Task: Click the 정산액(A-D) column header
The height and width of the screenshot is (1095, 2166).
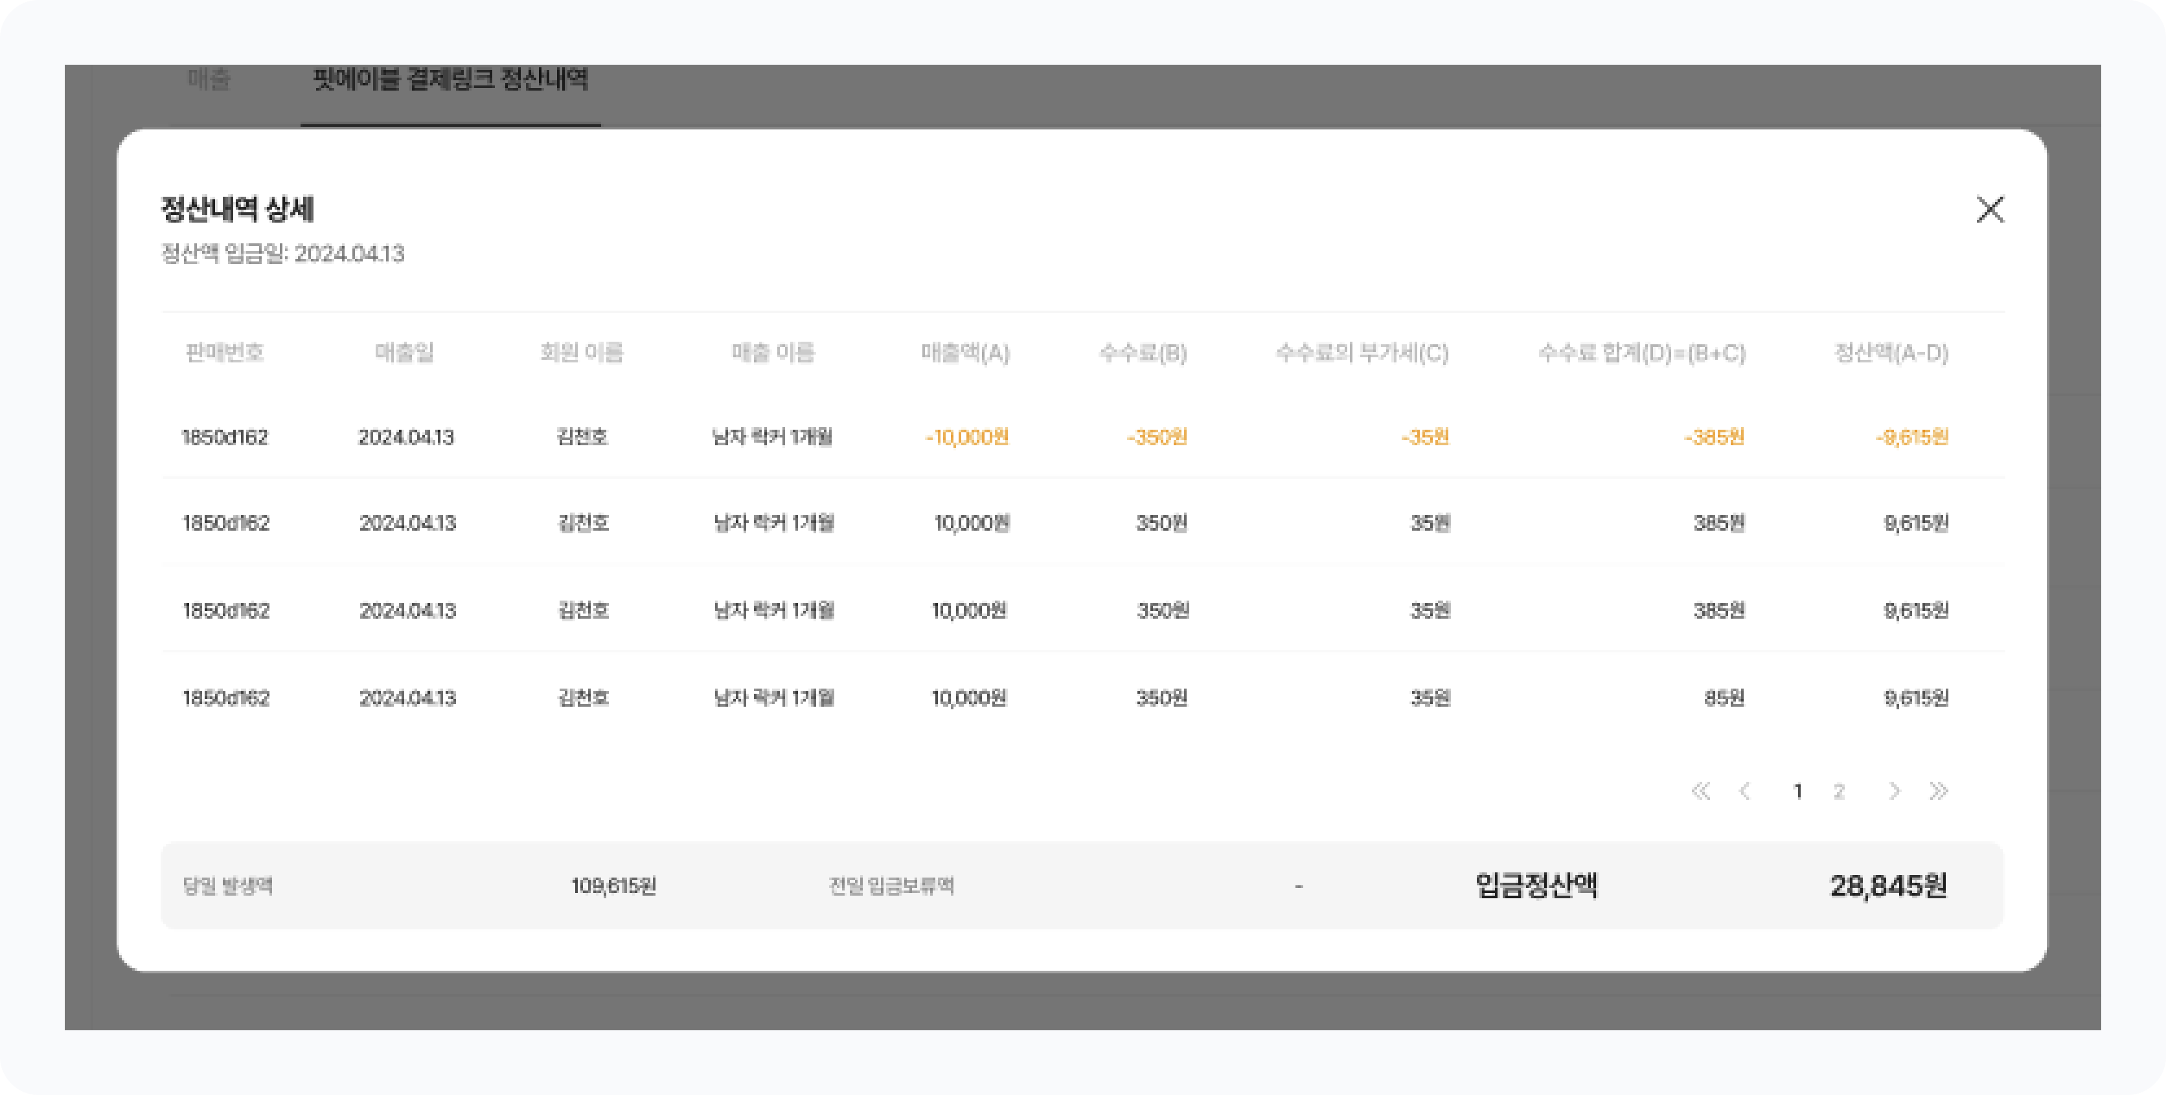Action: pyautogui.click(x=1891, y=352)
